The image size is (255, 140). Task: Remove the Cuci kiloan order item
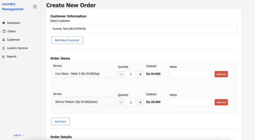221,74
